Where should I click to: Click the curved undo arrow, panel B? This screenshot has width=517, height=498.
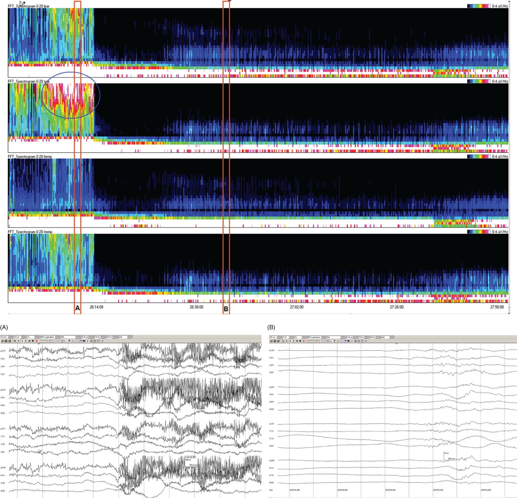(366, 341)
